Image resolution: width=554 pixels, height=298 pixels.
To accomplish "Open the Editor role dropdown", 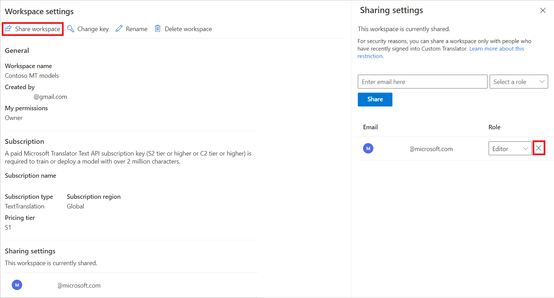I will [x=510, y=148].
